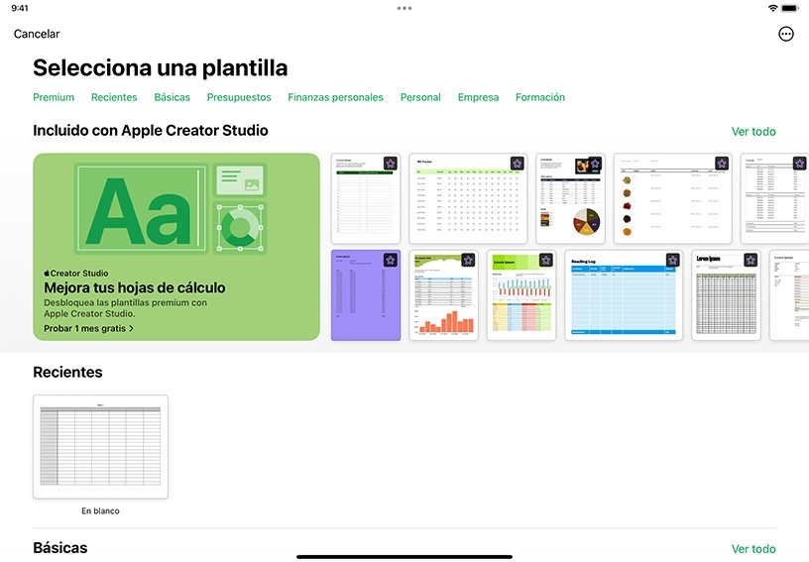Jump to the Presupuestos category

[239, 97]
